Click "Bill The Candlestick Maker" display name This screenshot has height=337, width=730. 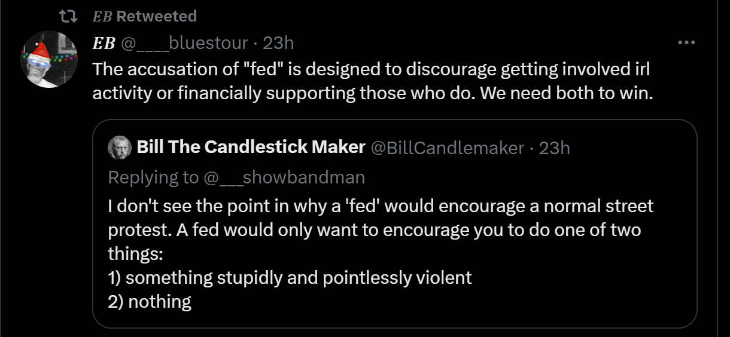point(251,148)
